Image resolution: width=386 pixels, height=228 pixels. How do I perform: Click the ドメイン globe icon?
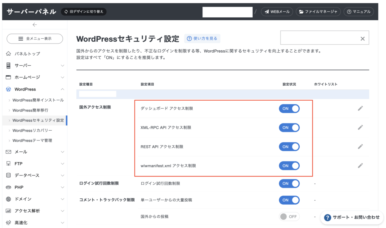[8, 199]
